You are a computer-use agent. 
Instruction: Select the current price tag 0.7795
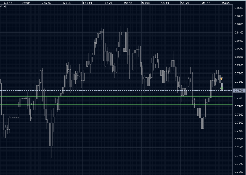click(239, 91)
